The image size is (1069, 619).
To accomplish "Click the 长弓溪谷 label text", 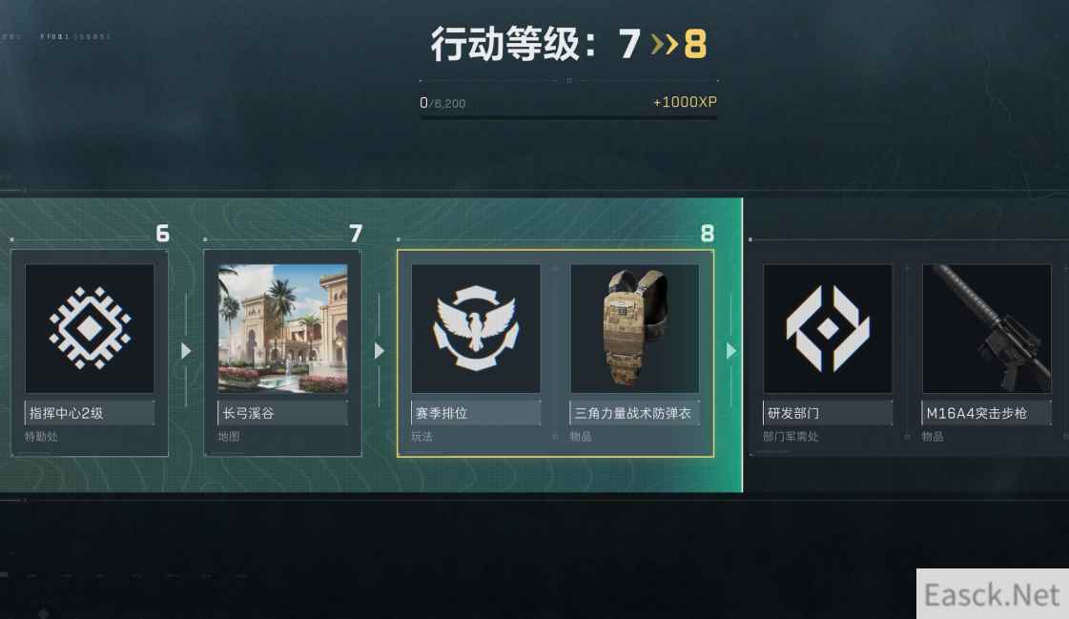I will (249, 412).
